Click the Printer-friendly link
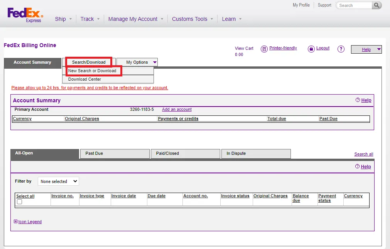The height and width of the screenshot is (249, 390). [x=283, y=48]
